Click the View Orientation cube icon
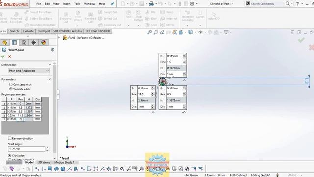314x177 pixels. click(181, 32)
